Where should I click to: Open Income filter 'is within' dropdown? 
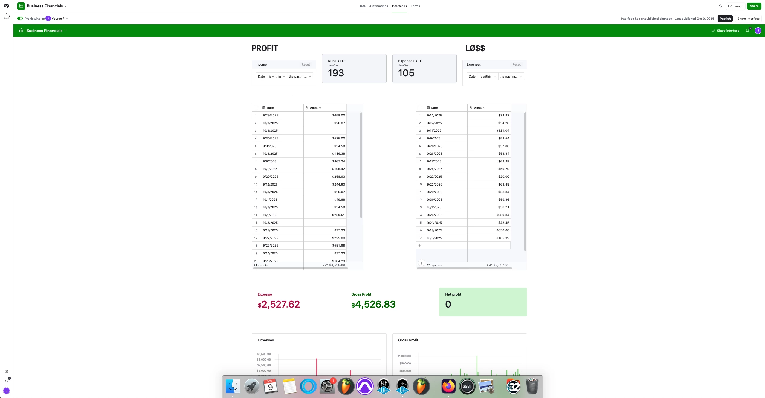click(x=277, y=76)
